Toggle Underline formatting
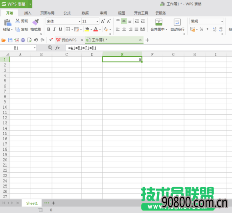The image size is (232, 213). [60, 29]
